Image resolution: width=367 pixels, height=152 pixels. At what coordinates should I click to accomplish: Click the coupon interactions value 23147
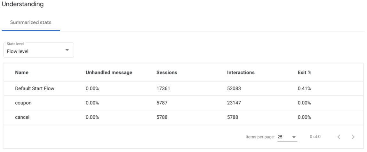tap(234, 103)
